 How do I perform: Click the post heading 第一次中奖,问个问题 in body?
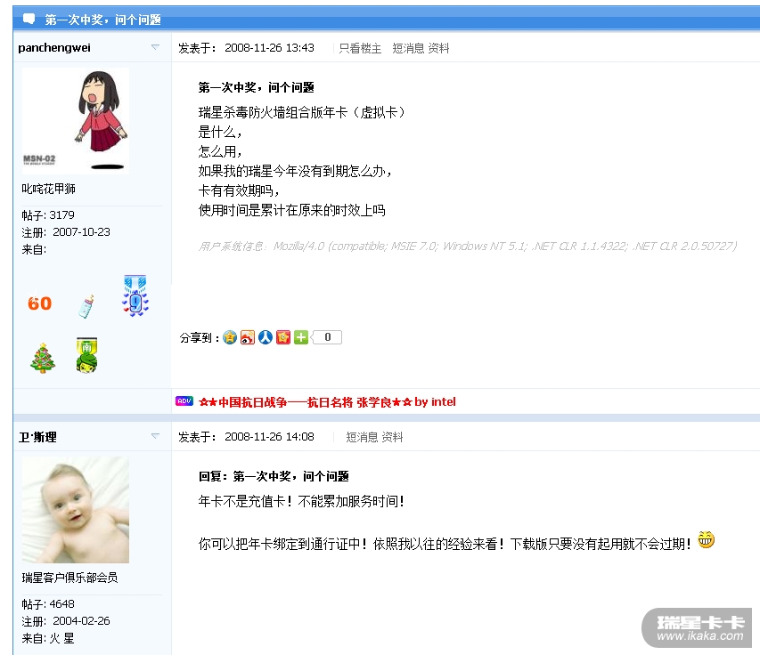click(x=256, y=87)
